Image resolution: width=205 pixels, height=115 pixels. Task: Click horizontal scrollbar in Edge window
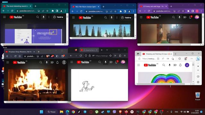[161, 84]
